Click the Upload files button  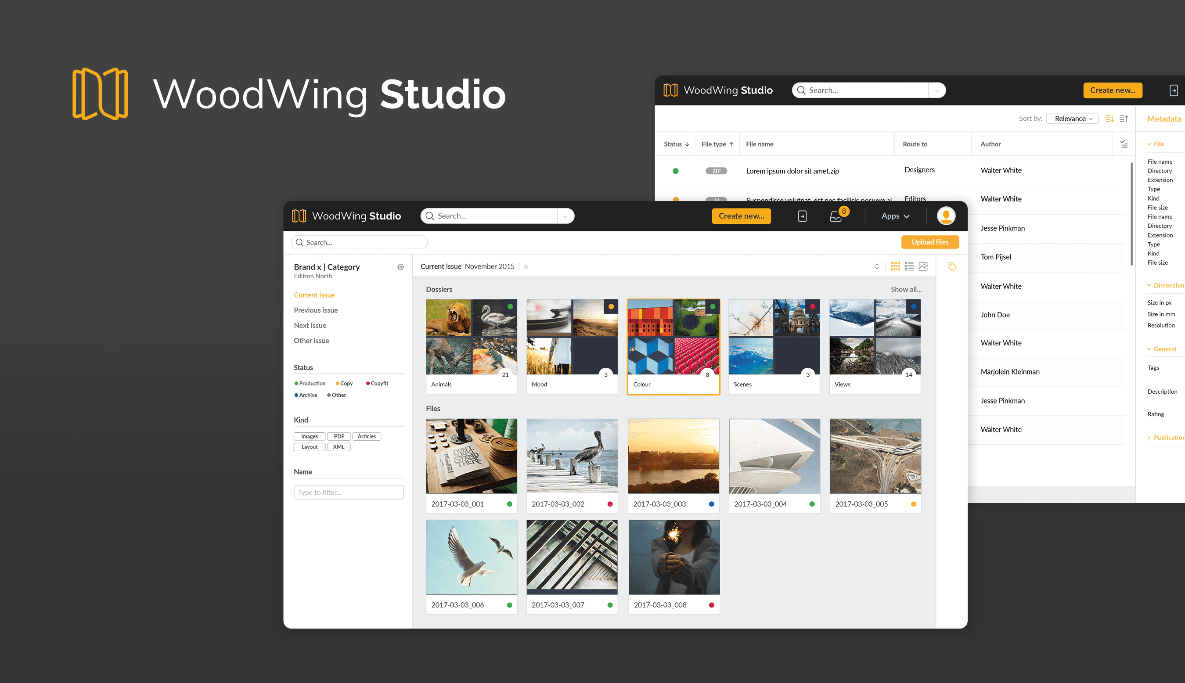point(930,242)
